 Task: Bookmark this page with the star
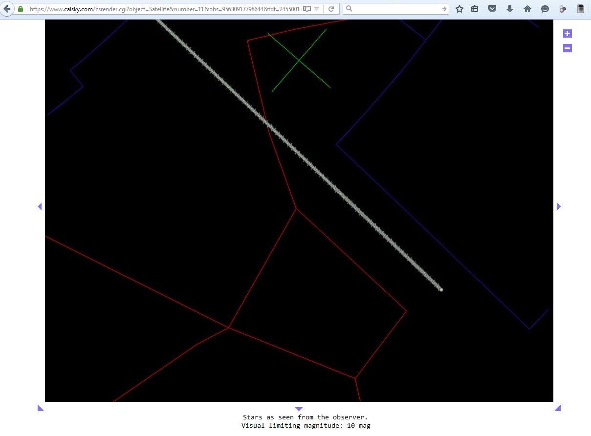(460, 9)
